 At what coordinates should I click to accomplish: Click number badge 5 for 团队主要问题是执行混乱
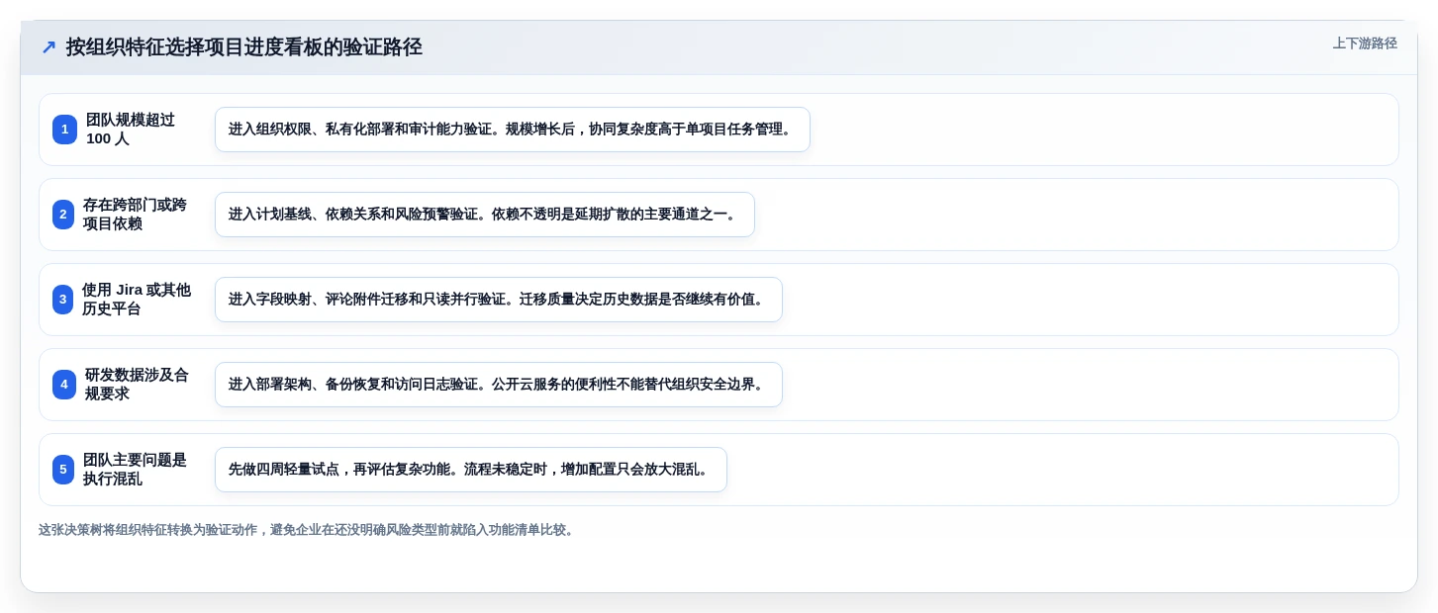pos(63,470)
